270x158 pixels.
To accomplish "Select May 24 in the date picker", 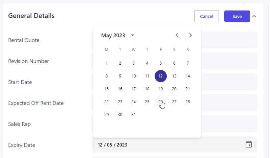I will (x=134, y=102).
